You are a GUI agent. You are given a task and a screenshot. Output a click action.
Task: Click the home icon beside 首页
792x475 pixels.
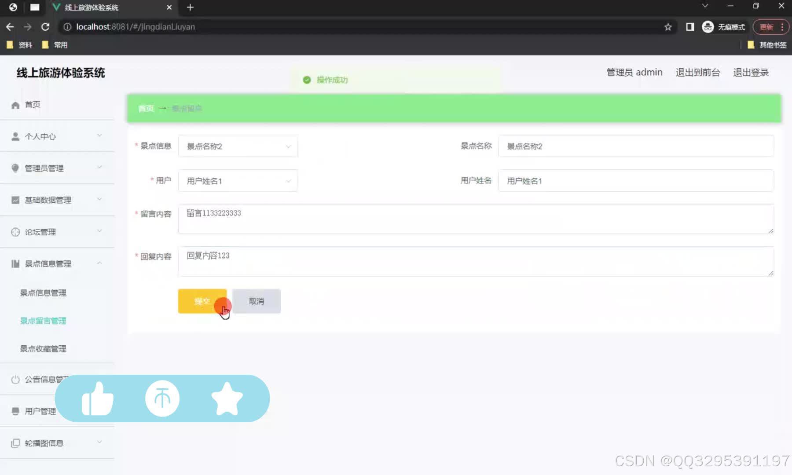tap(15, 105)
